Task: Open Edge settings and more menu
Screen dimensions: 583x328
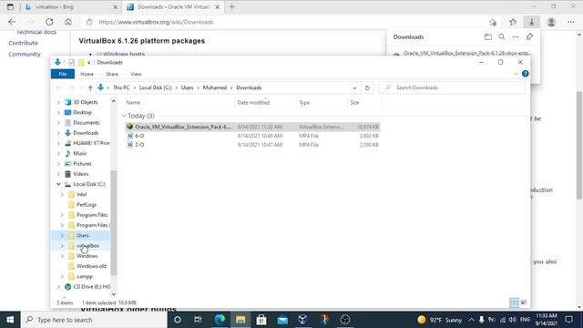Action: (571, 22)
